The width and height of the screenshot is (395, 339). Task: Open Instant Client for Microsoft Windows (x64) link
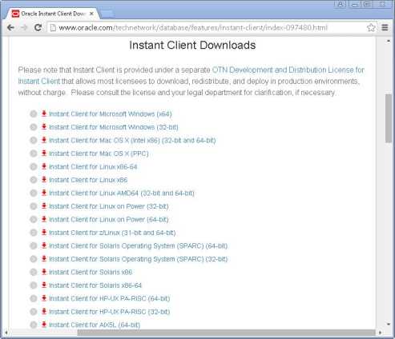pos(111,114)
